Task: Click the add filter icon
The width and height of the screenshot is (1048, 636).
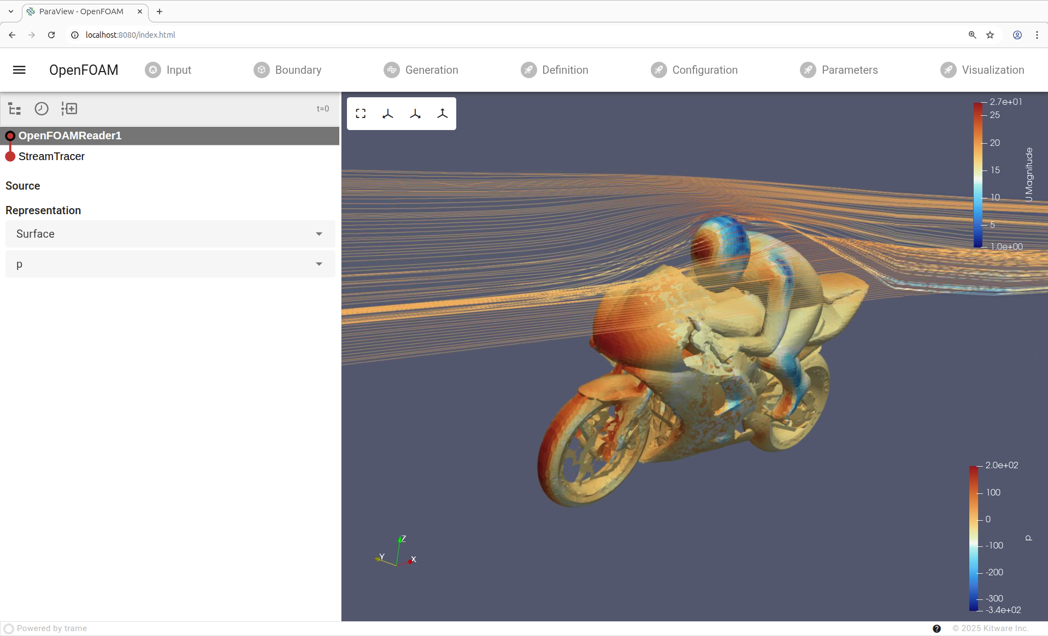Action: (x=69, y=109)
